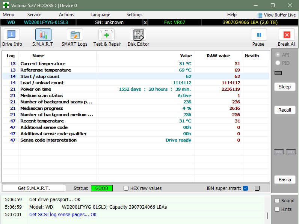Image resolution: width=299 pixels, height=224 pixels.
Task: Enable the Sound checkbox
Action: point(277,201)
